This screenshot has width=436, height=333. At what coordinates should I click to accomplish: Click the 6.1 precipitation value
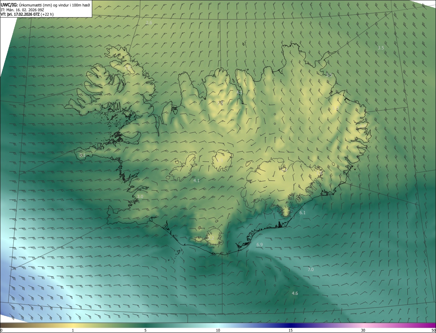tap(302, 213)
